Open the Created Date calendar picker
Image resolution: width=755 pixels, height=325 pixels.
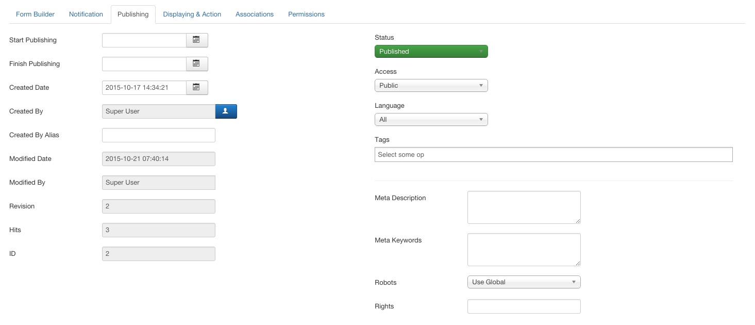pos(197,88)
